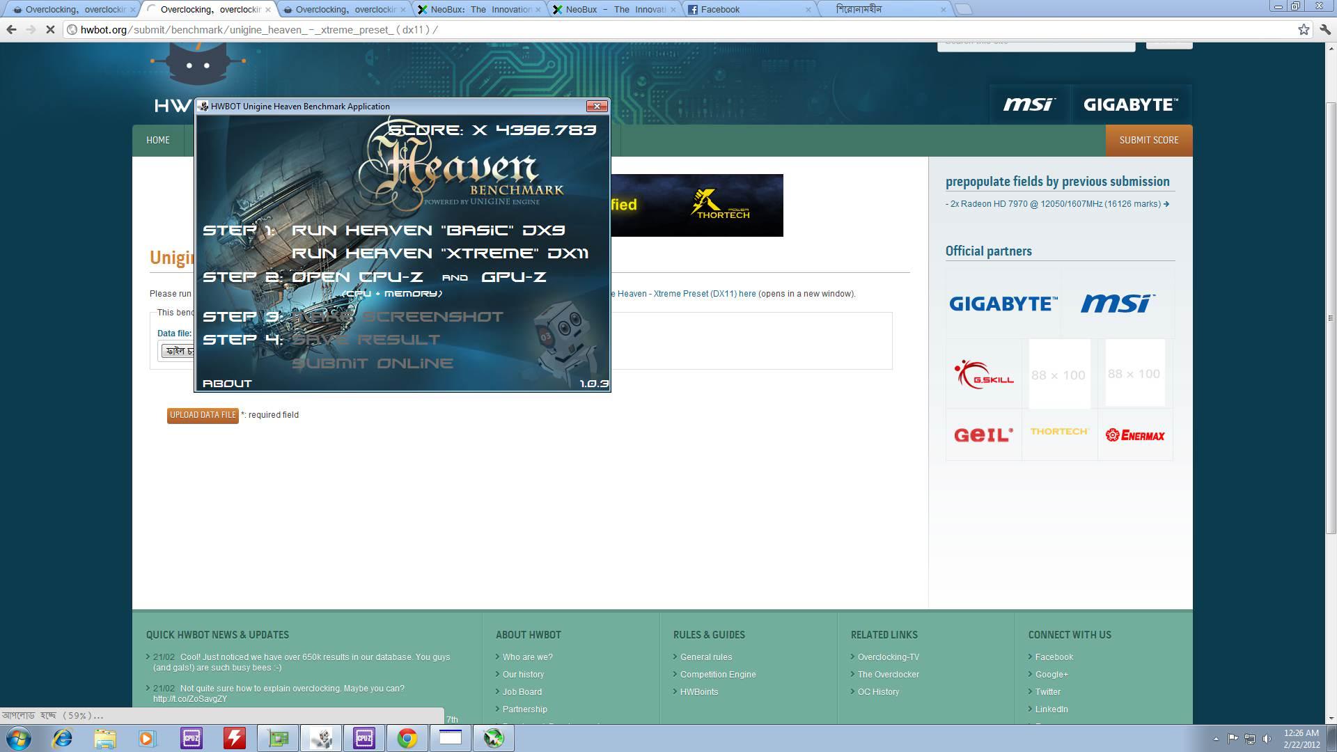
Task: Close the Facebook tab
Action: (808, 10)
